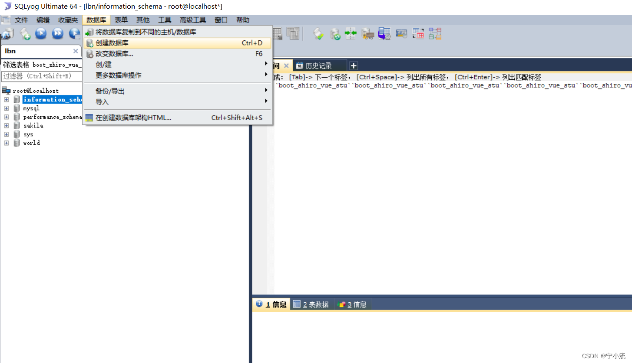Open the 更多数据库操作 submenu
Image resolution: width=632 pixels, height=363 pixels.
[177, 75]
